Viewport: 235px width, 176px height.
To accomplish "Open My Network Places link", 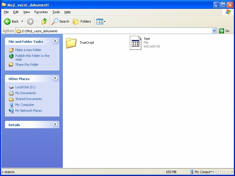I will coord(28,111).
